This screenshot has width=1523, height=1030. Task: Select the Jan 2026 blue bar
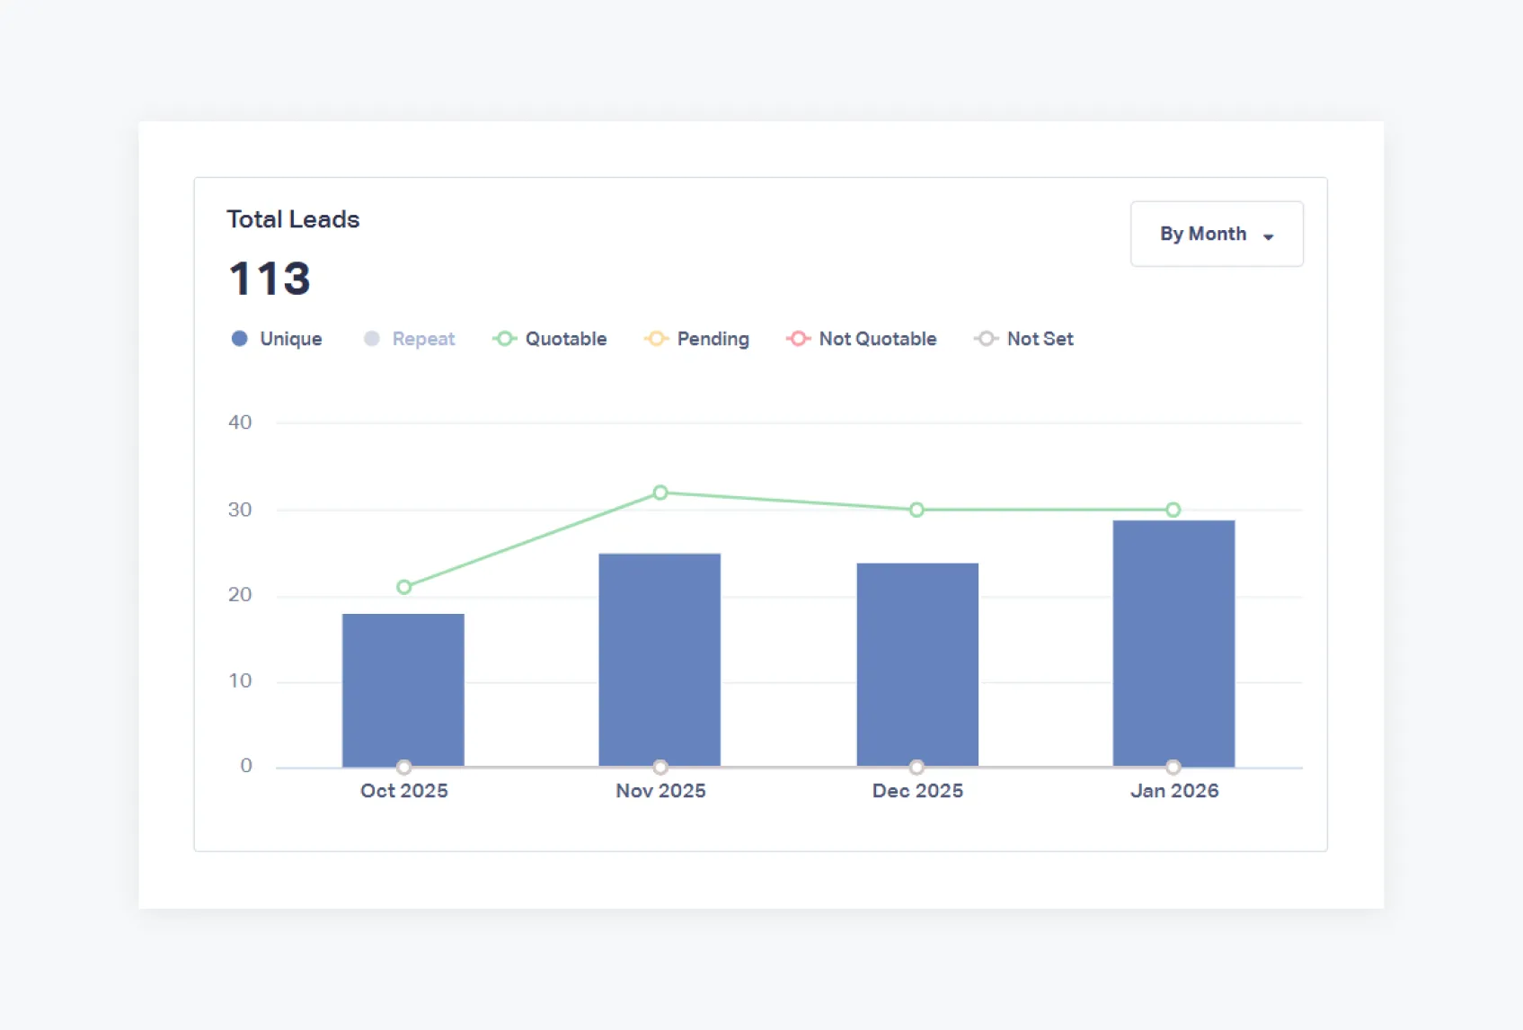click(1173, 642)
